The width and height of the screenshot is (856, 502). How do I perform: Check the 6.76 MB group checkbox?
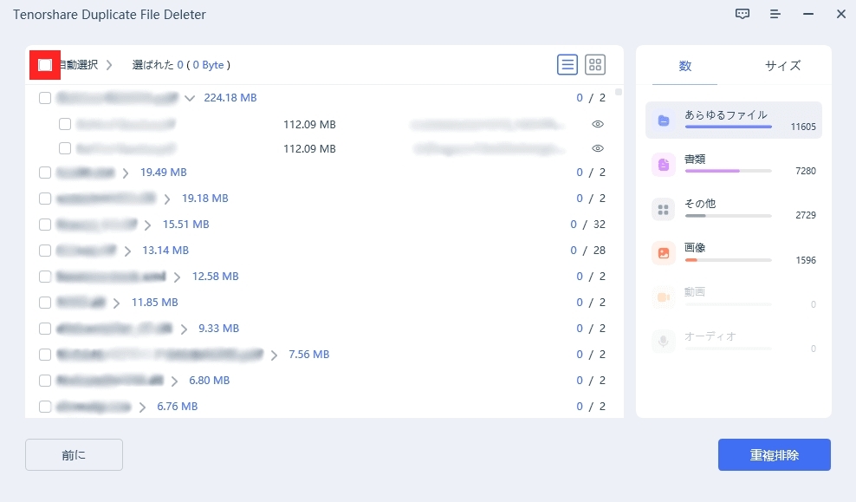45,407
